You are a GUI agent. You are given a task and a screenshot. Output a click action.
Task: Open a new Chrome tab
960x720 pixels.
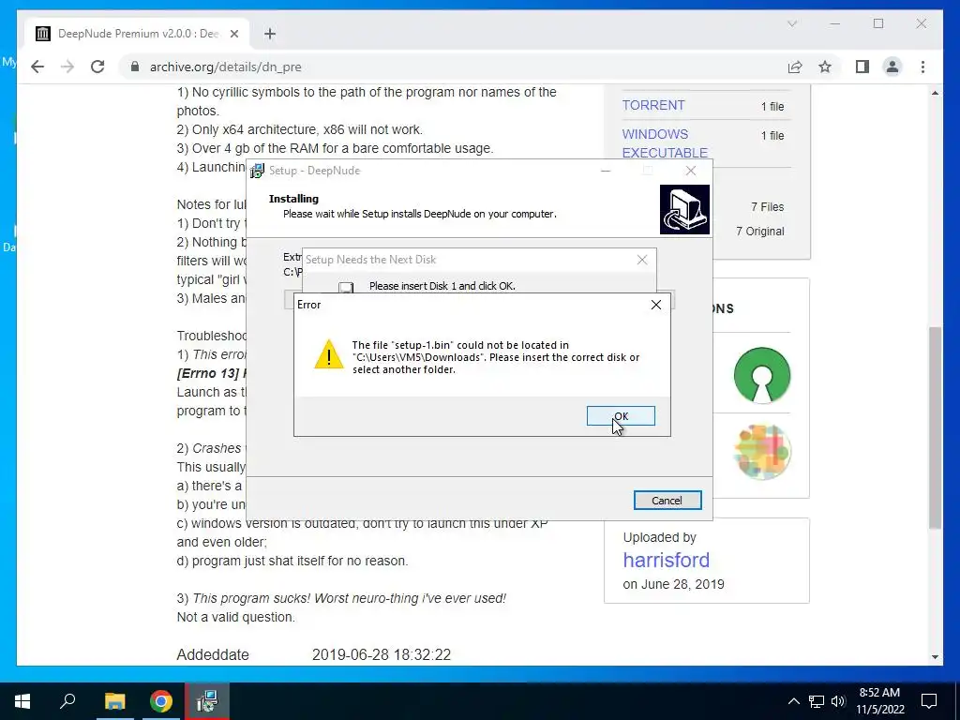(270, 34)
